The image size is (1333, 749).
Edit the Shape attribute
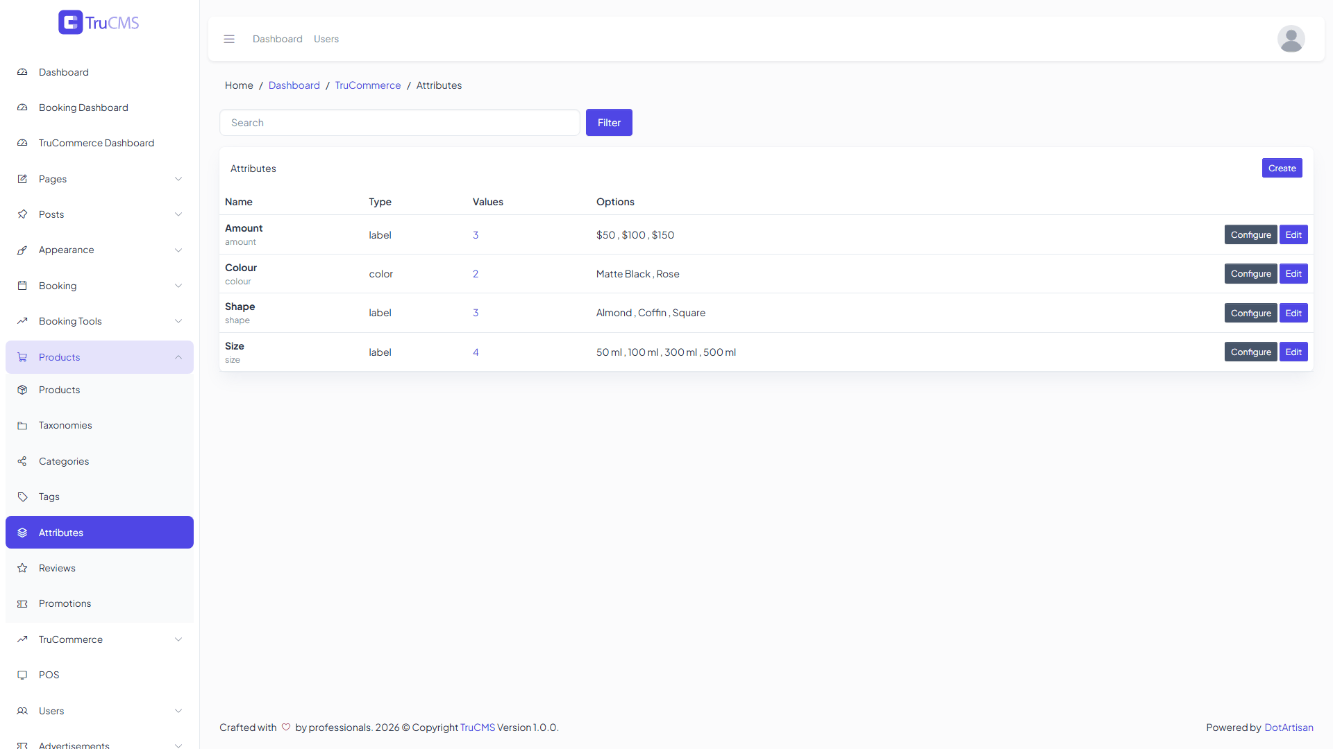point(1293,313)
